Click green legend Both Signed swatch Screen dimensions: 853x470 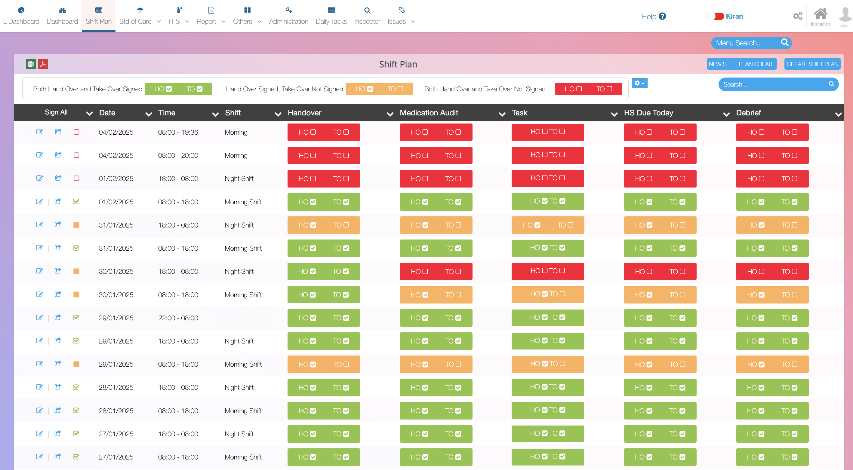coord(178,89)
